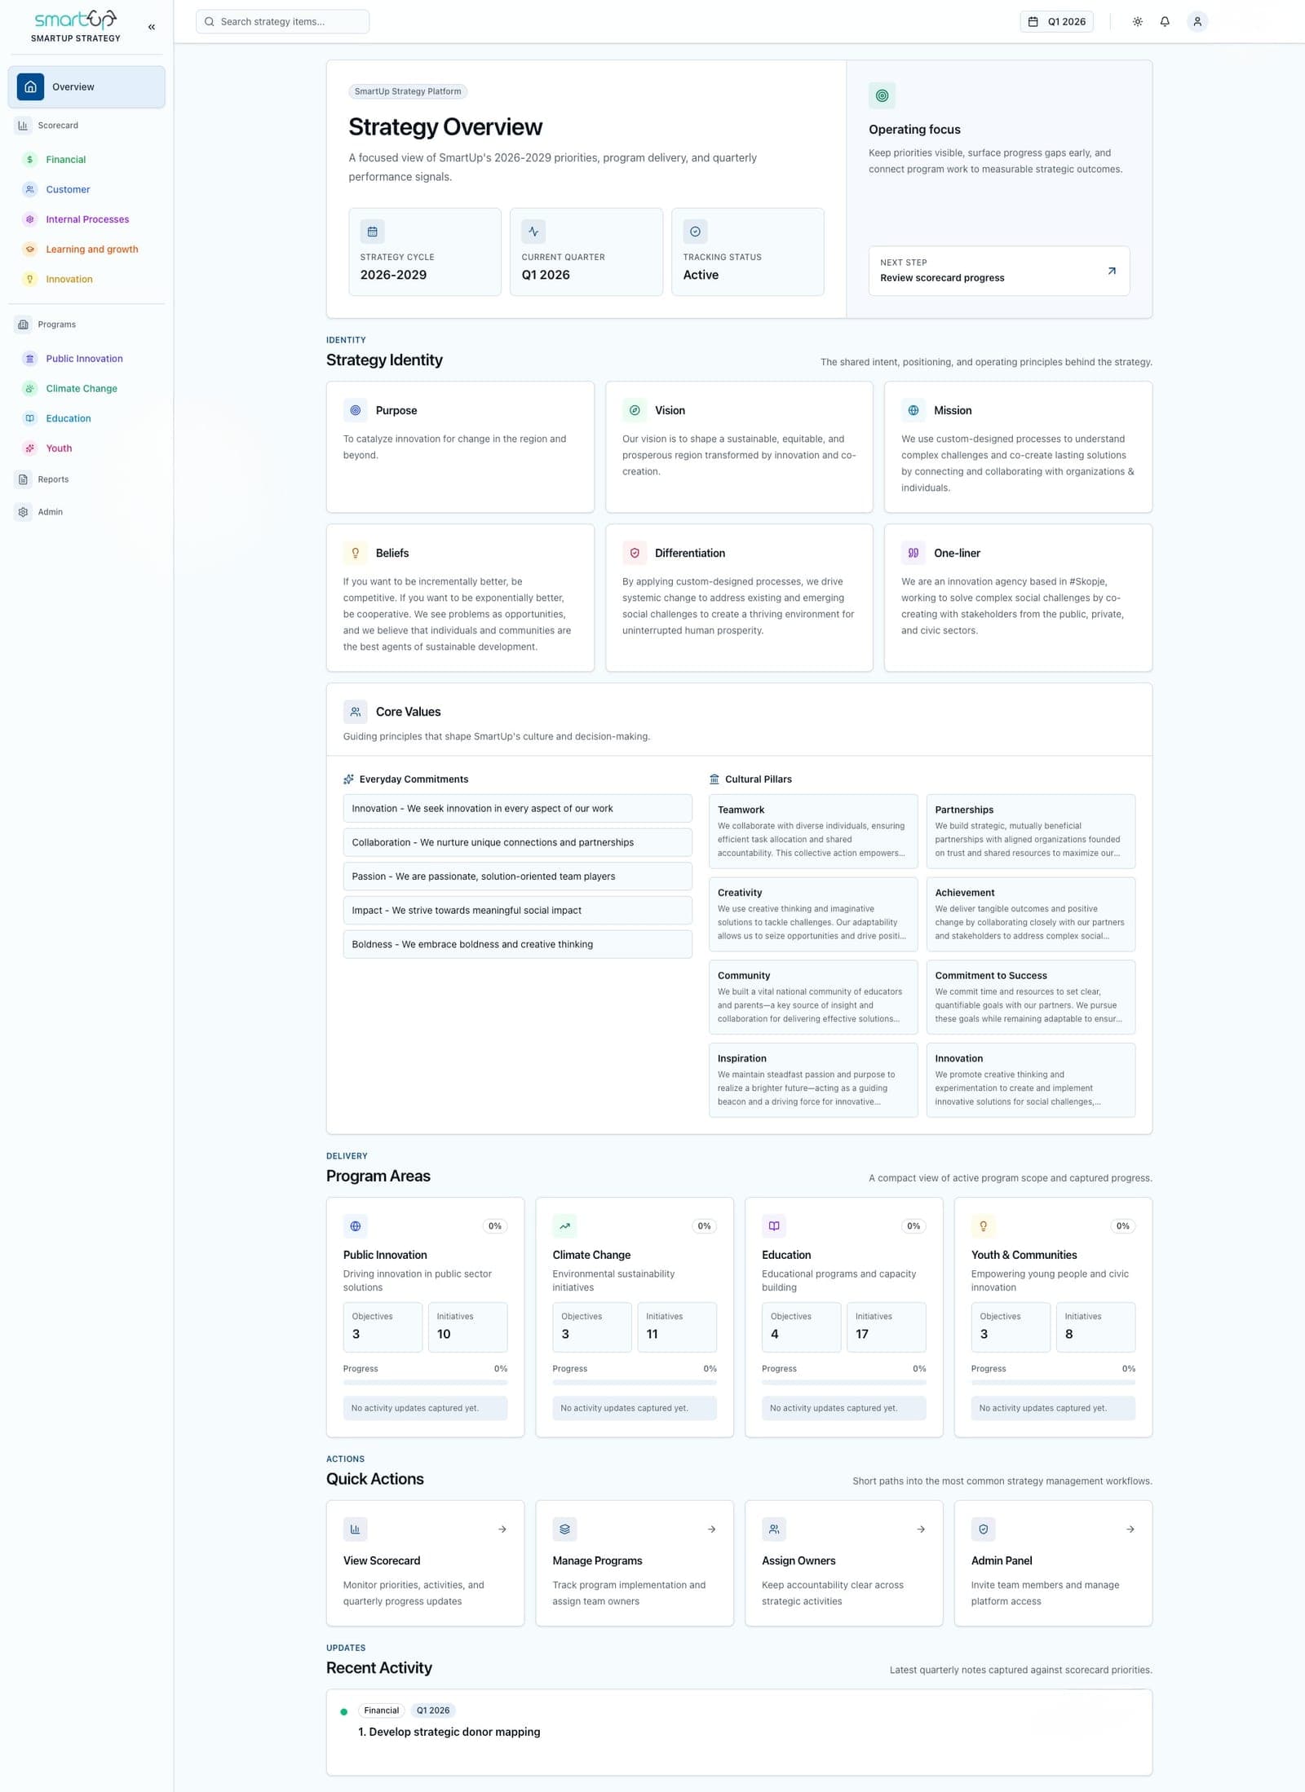Click the Beliefs lightbulb icon

tap(355, 553)
